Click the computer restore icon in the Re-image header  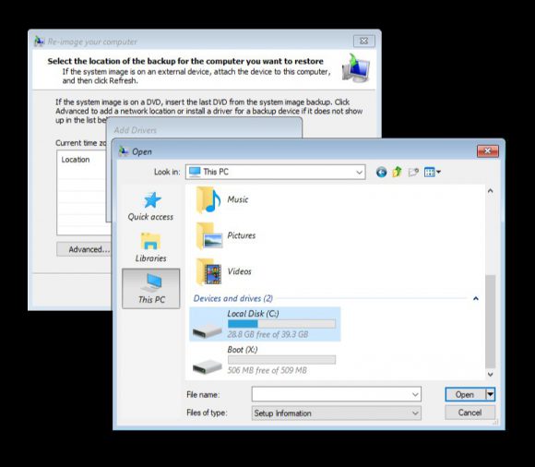point(356,68)
